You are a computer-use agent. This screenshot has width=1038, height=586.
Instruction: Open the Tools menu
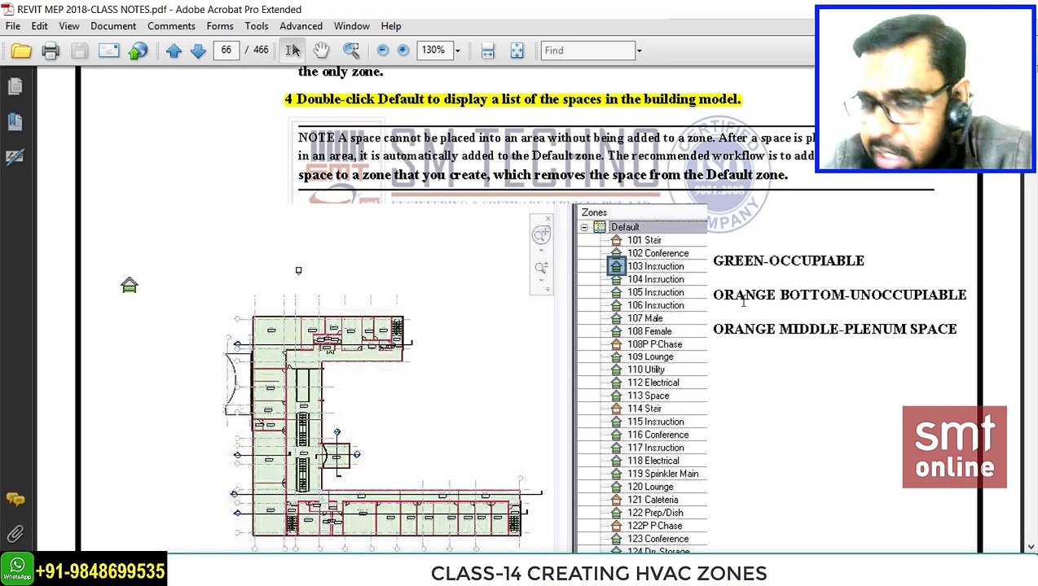[x=257, y=26]
